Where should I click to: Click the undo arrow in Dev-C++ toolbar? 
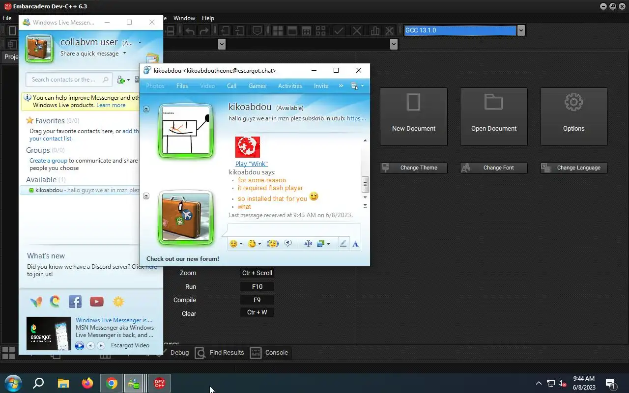pos(190,30)
